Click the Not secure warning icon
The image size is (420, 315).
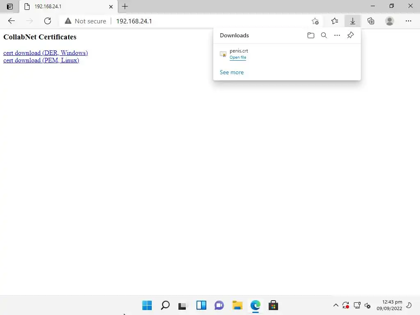click(x=68, y=21)
